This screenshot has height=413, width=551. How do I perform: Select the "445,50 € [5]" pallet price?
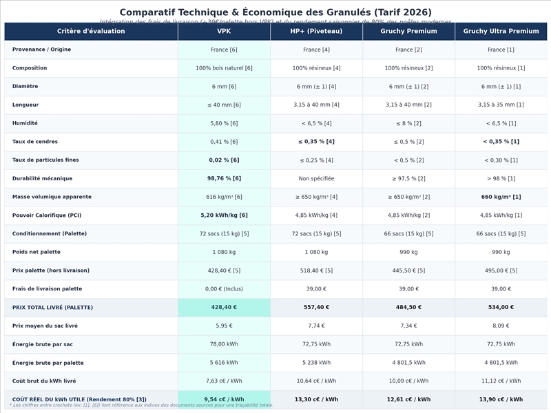(x=408, y=271)
